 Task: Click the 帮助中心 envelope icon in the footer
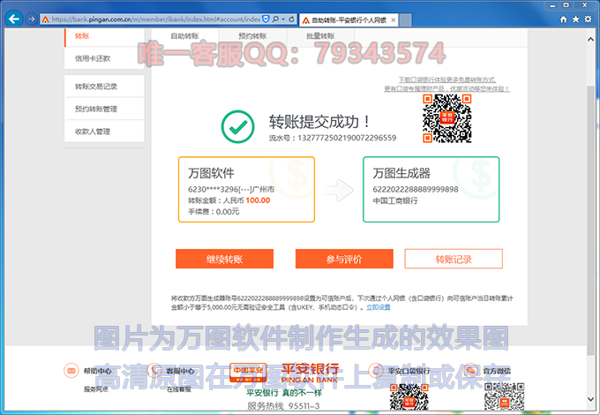(x=71, y=372)
